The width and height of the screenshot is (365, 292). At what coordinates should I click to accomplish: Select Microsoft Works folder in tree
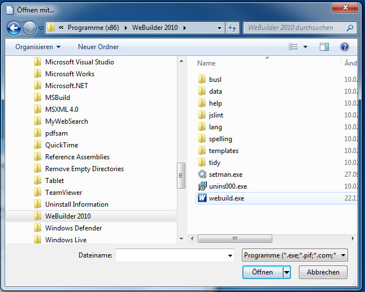coord(70,74)
